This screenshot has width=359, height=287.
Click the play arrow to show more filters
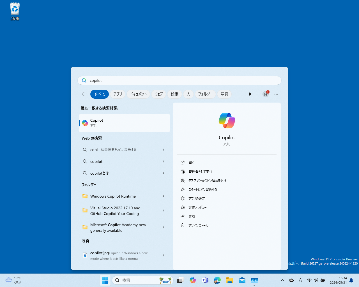point(250,94)
